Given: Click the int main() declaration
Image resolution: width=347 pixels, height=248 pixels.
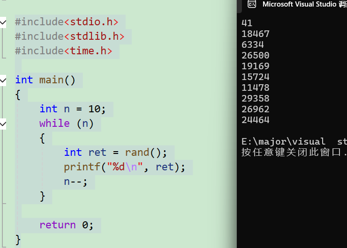Looking at the screenshot, I should pos(45,80).
